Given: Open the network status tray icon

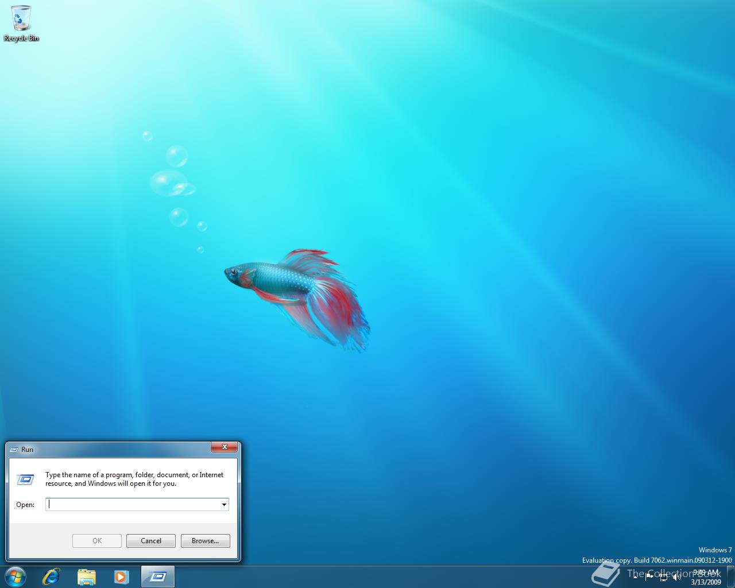Looking at the screenshot, I should point(663,577).
